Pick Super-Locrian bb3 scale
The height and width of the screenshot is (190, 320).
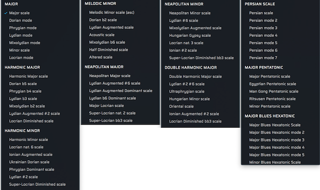pos(111,121)
